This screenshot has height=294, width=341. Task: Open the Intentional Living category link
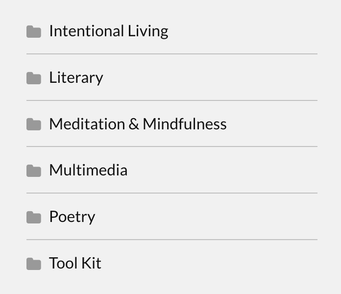pos(108,31)
